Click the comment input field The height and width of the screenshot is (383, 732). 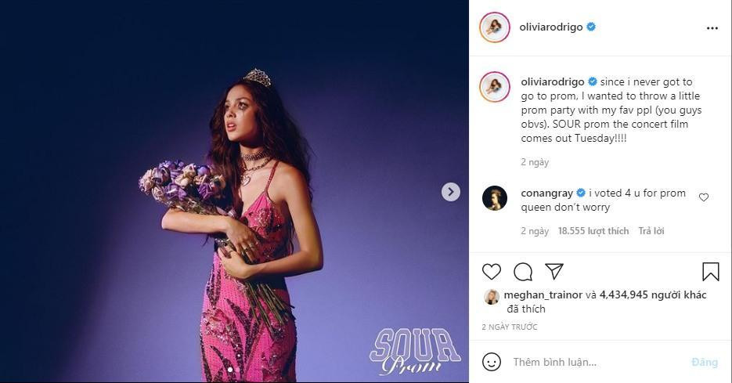click(595, 362)
